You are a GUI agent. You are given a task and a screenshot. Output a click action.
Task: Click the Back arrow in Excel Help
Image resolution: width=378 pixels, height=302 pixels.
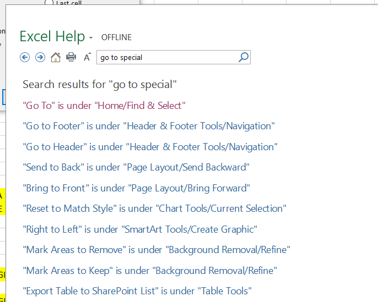[24, 57]
